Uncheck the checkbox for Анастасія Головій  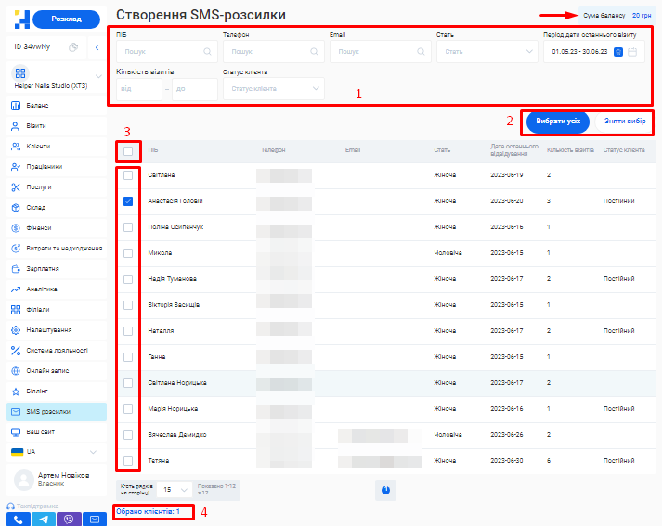click(128, 200)
